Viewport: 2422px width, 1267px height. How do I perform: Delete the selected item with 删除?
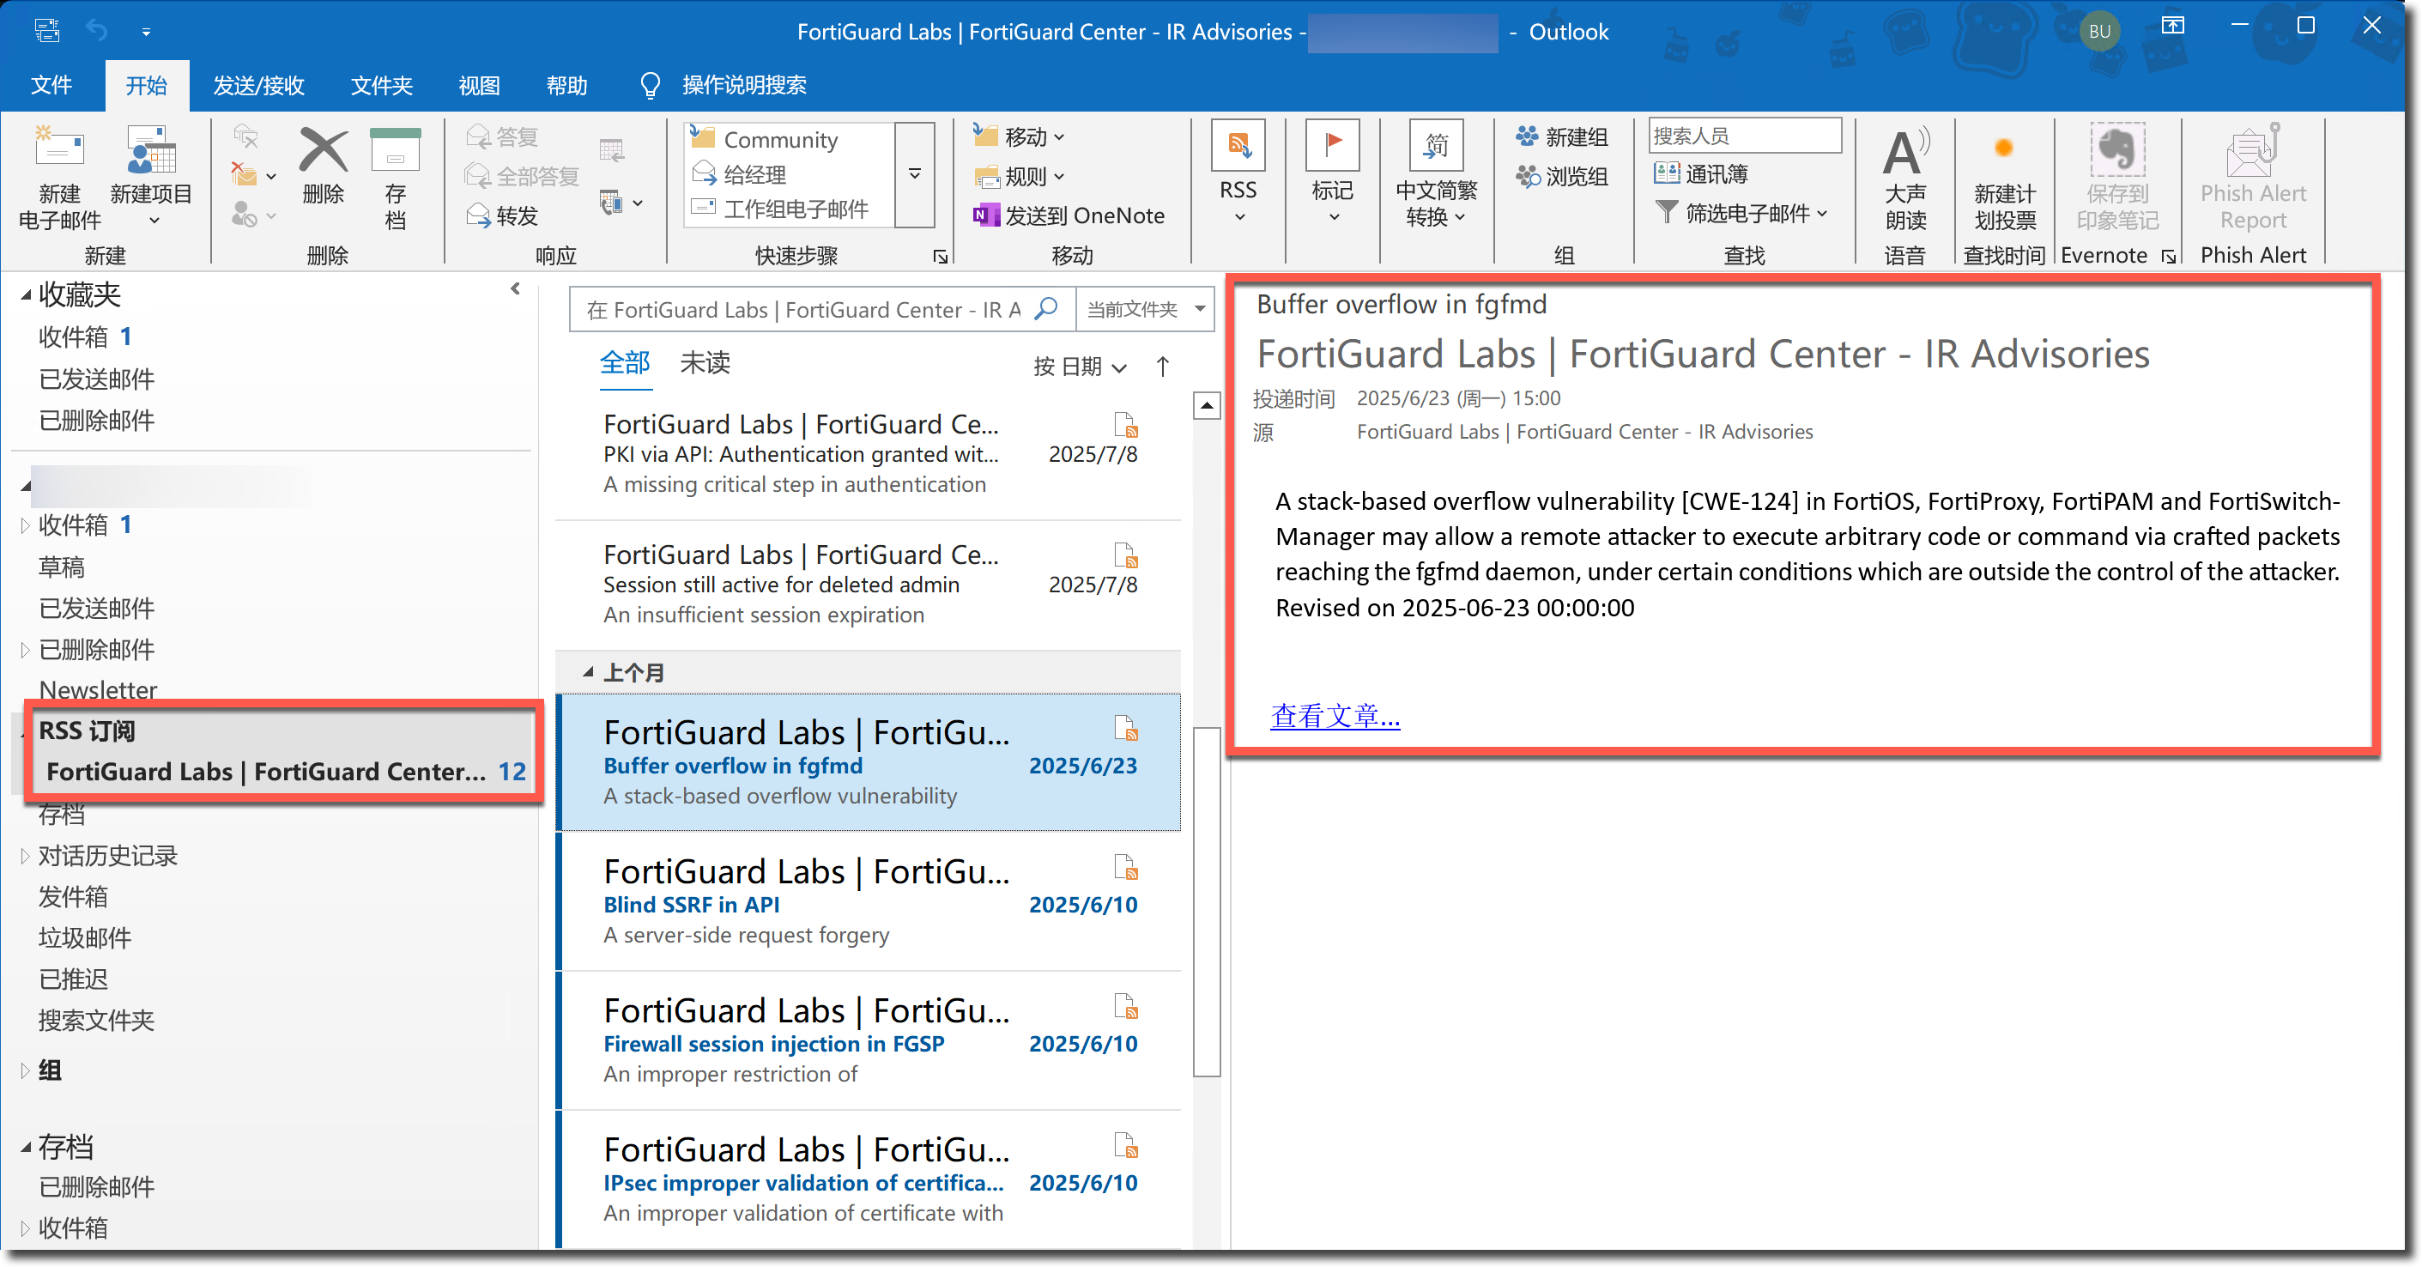(323, 167)
